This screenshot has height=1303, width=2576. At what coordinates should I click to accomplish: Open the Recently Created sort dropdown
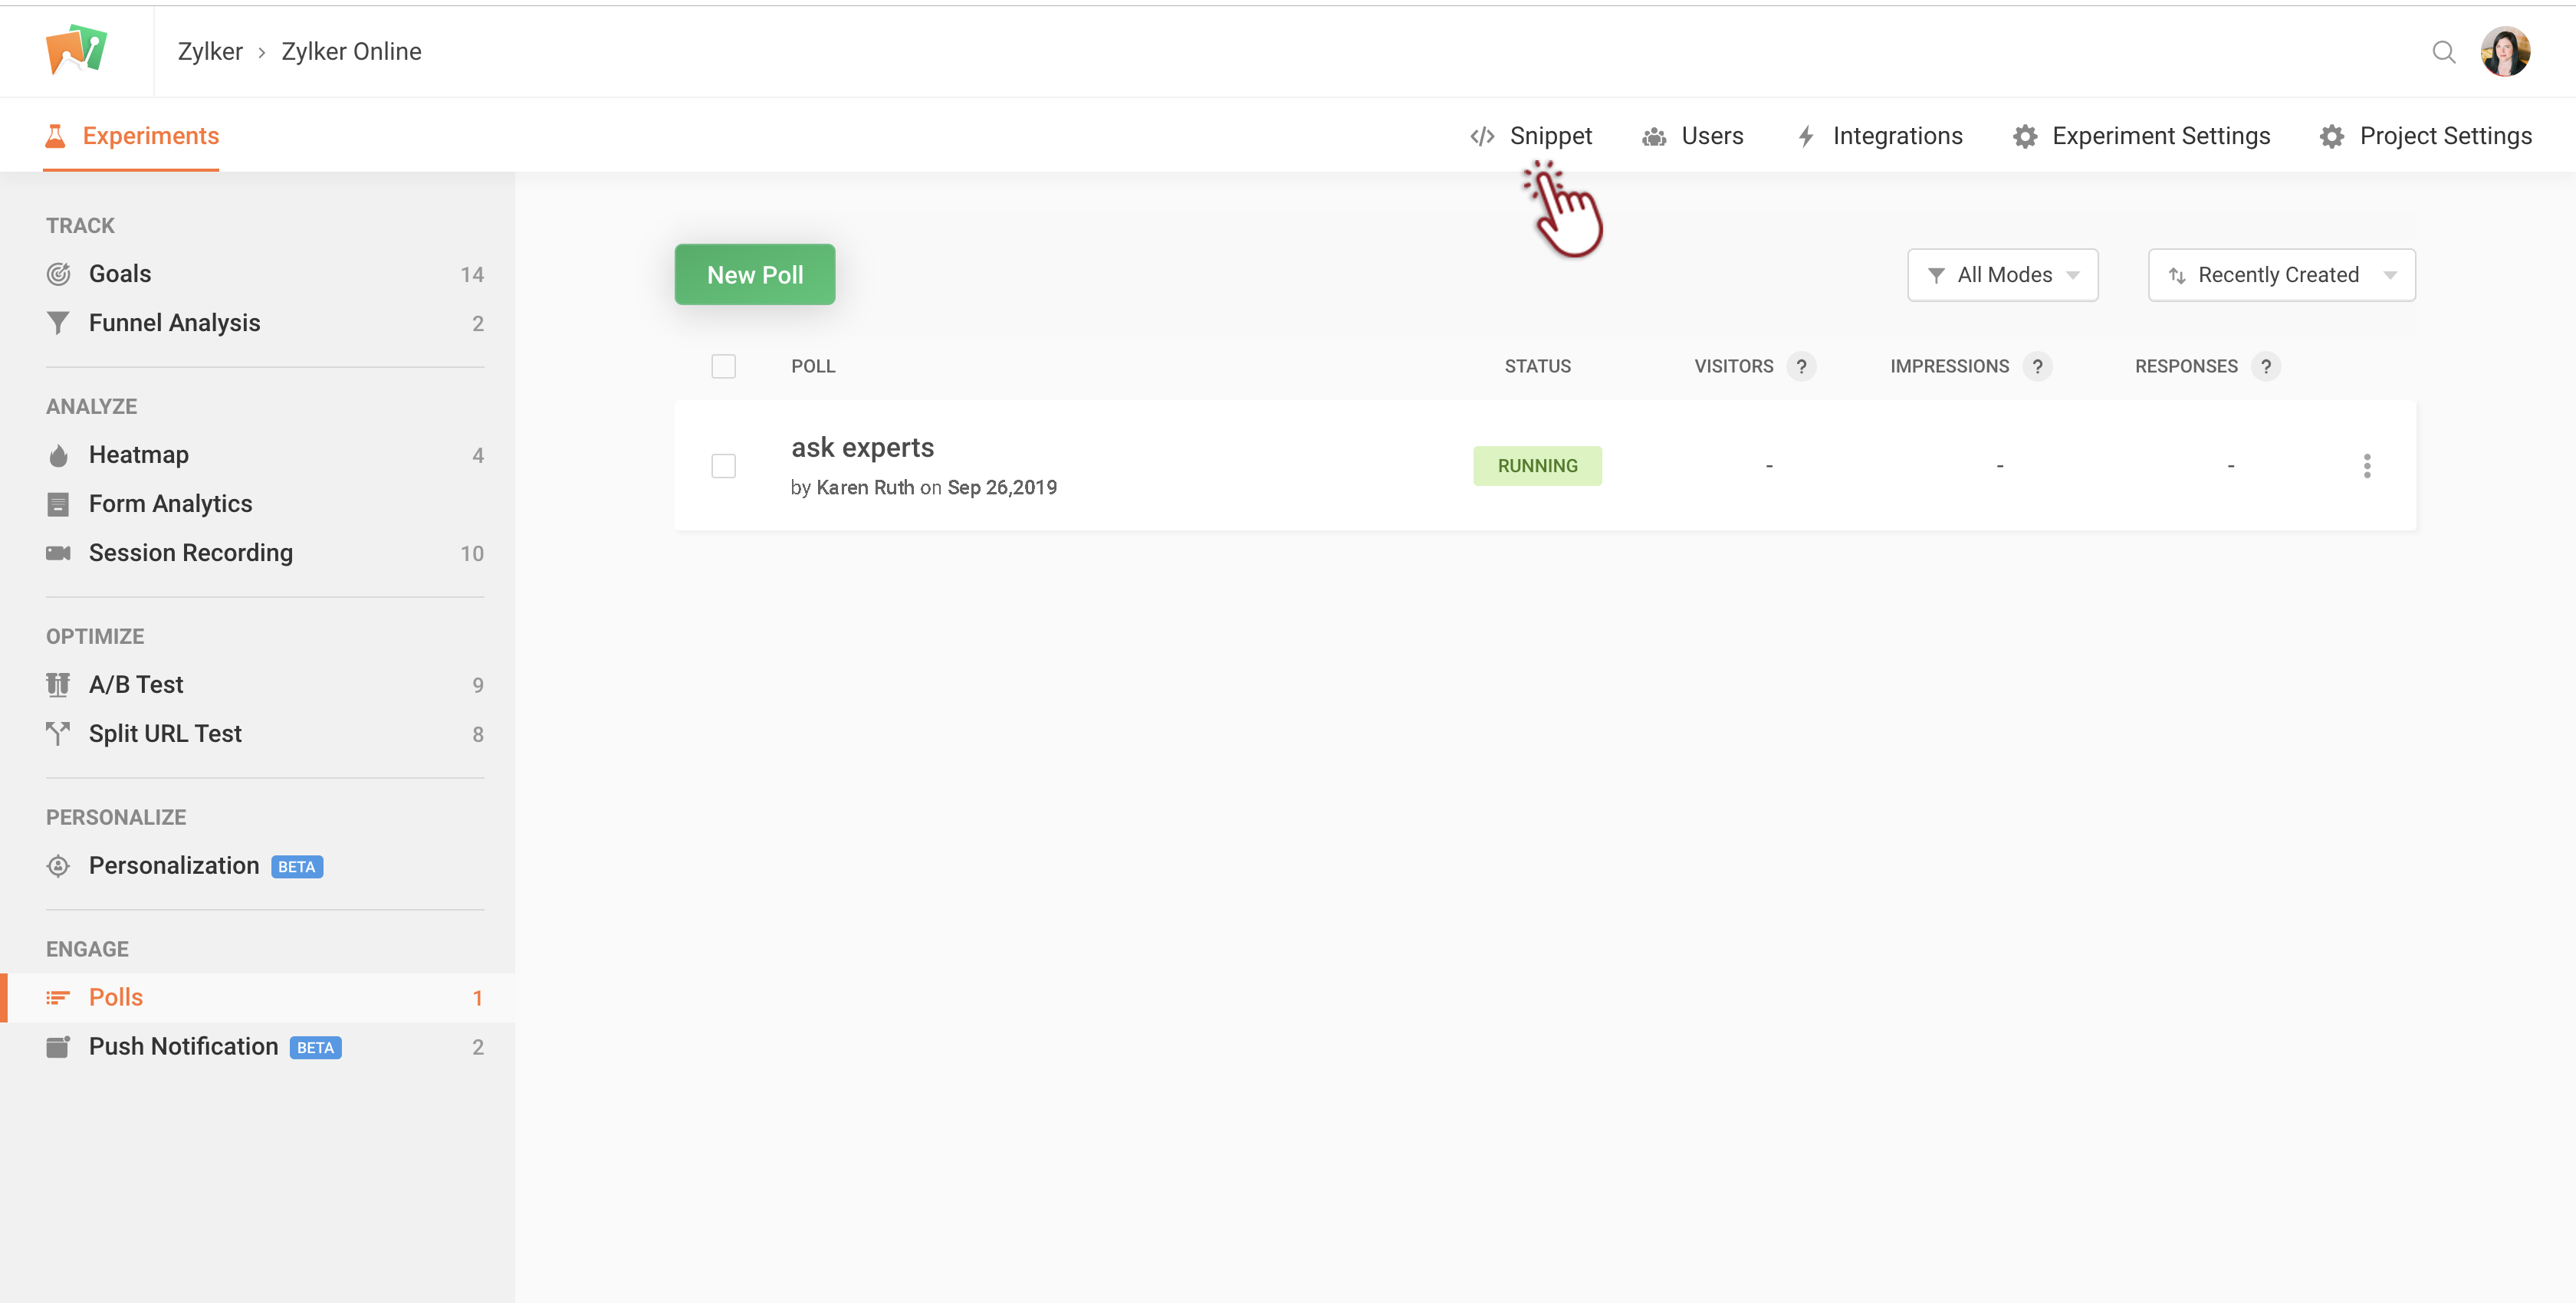pyautogui.click(x=2281, y=275)
